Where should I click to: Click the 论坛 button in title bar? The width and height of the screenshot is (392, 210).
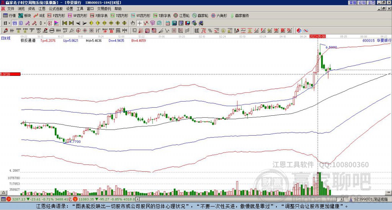point(362,3)
